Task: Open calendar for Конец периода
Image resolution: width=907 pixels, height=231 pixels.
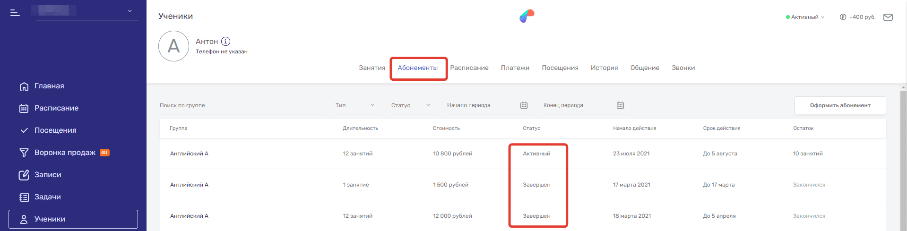Action: click(x=620, y=105)
